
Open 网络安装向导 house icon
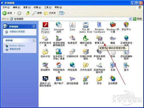coord(59,65)
